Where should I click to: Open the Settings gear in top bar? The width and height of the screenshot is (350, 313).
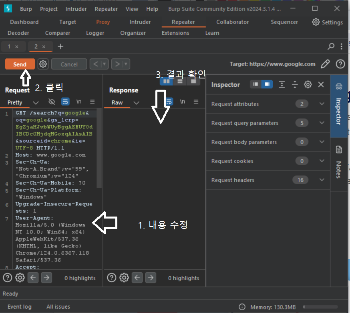pyautogui.click(x=327, y=22)
